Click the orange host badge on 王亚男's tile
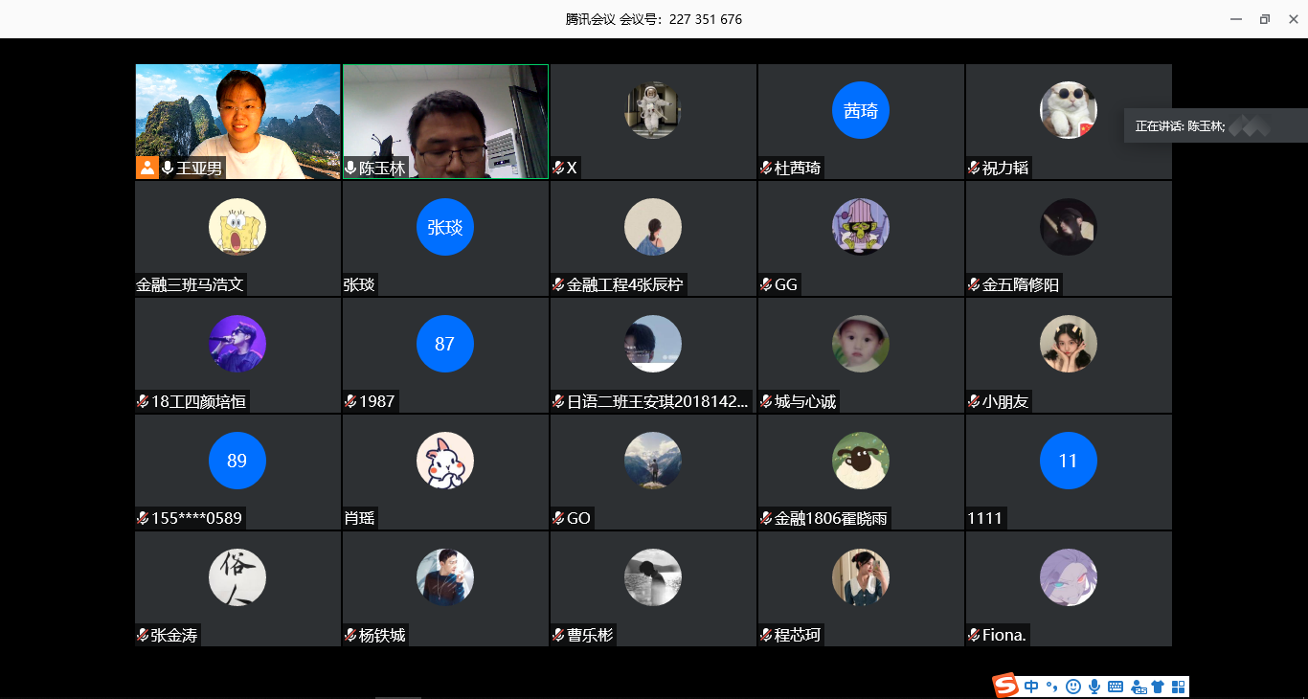Image resolution: width=1308 pixels, height=699 pixels. click(x=147, y=169)
